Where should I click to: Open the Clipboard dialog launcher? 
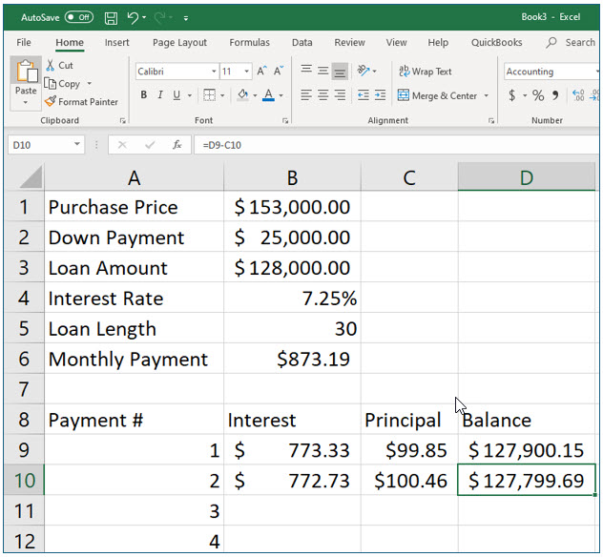(x=123, y=121)
